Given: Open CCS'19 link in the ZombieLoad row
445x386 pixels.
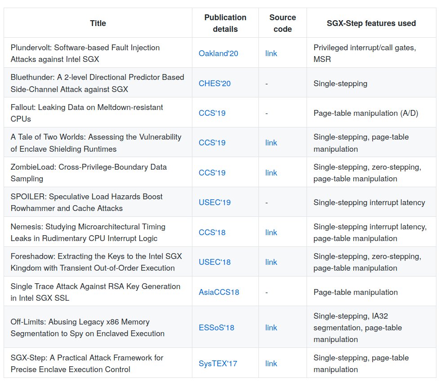Looking at the screenshot, I should click(x=212, y=173).
